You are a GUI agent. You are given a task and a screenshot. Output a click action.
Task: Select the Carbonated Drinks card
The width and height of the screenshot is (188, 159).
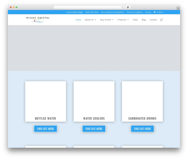143,101
